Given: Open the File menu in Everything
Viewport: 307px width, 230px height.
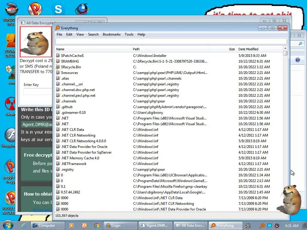Looking at the screenshot, I should 59,34.
